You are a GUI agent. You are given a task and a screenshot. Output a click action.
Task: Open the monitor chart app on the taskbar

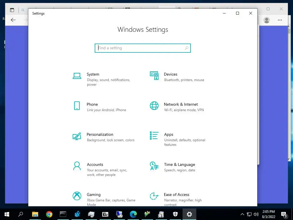point(91,214)
